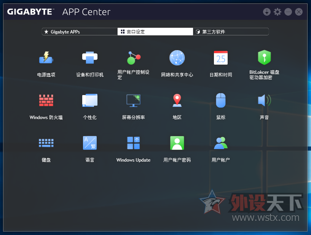
Task: Open the 个性化 personalization icon
Action: tap(90, 100)
